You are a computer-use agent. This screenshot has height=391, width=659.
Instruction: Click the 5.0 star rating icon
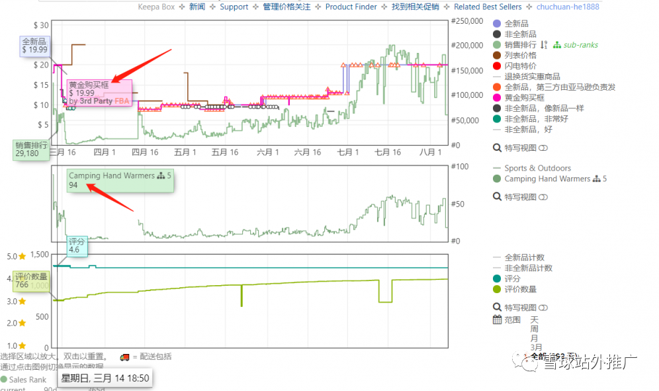coord(22,257)
